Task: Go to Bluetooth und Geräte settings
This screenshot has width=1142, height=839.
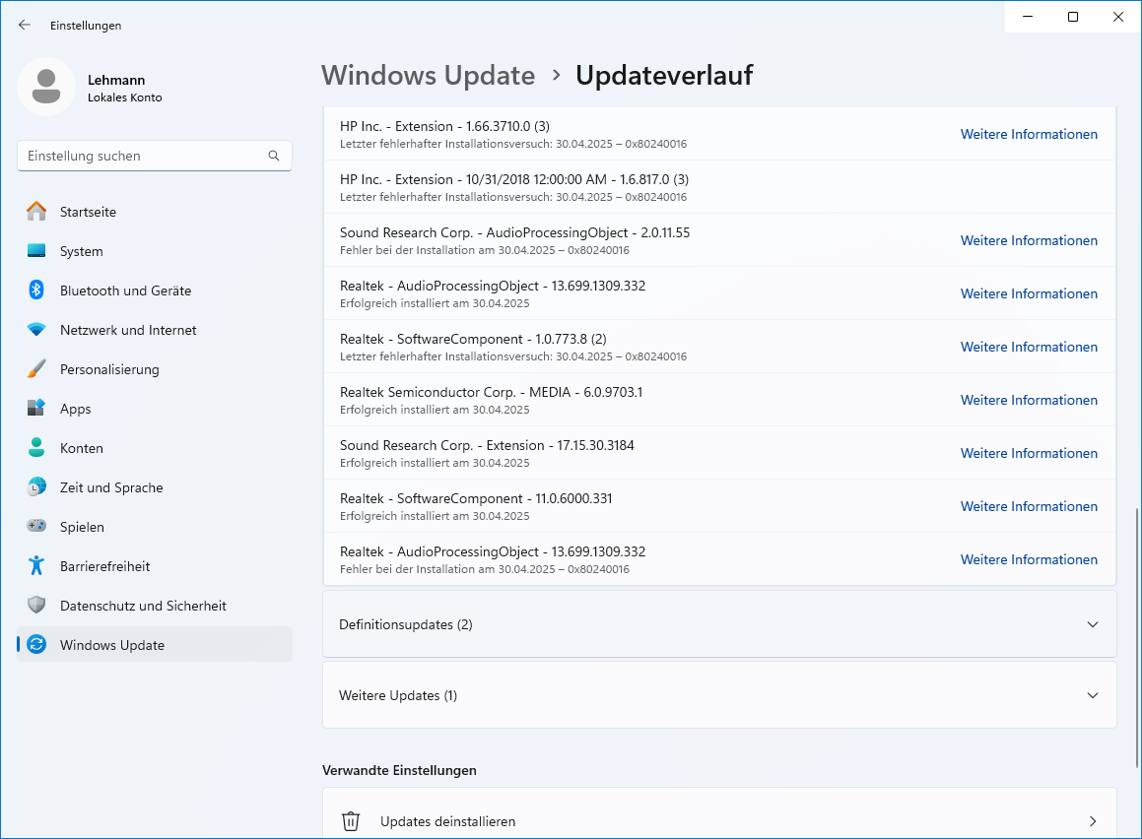Action: (x=155, y=290)
